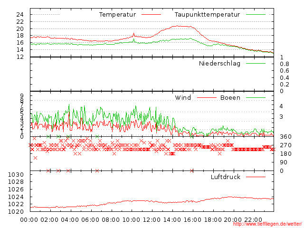The width and height of the screenshot is (304, 228).
Task: Click the 1020 pressure axis value
Action: pyautogui.click(x=16, y=211)
